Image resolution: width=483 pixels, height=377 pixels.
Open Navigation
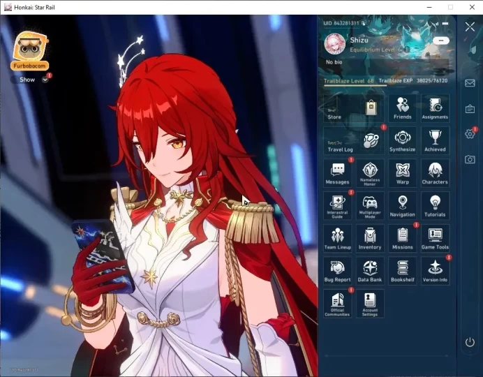tap(402, 206)
